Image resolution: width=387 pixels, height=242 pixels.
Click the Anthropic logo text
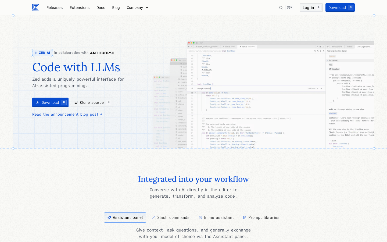click(x=102, y=53)
